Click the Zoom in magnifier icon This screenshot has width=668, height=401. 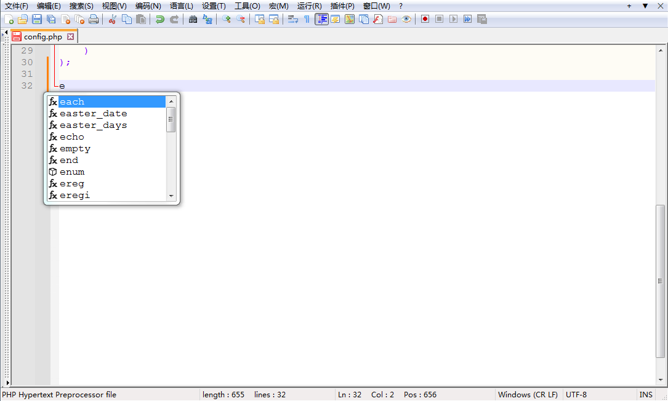tap(226, 19)
